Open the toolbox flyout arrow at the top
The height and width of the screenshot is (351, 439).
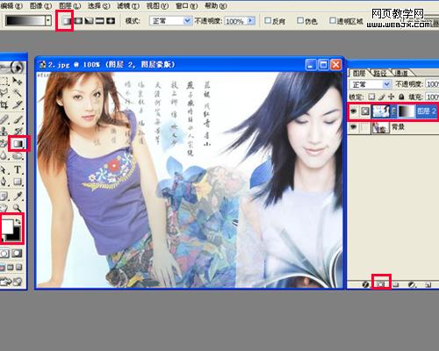point(18,68)
